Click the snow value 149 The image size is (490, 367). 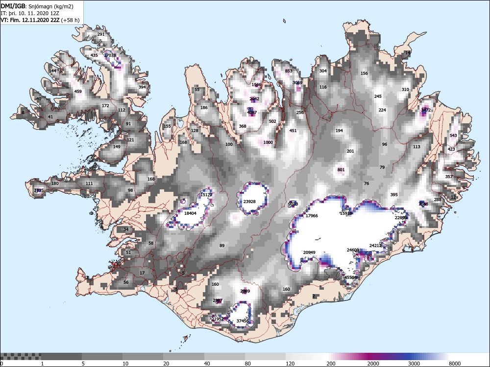click(117, 147)
